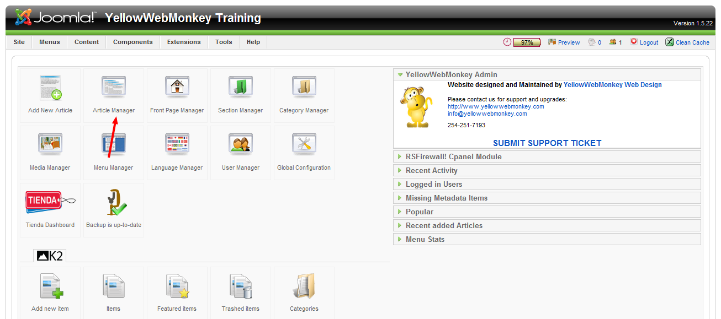Click the info@yellowwebmonkey.com email link
721x319 pixels.
[x=487, y=113]
